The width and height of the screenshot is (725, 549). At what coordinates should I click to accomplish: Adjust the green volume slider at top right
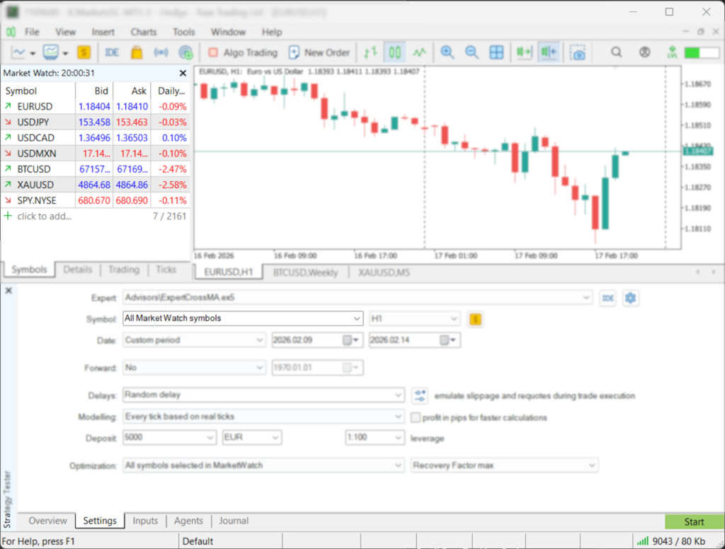point(701,52)
